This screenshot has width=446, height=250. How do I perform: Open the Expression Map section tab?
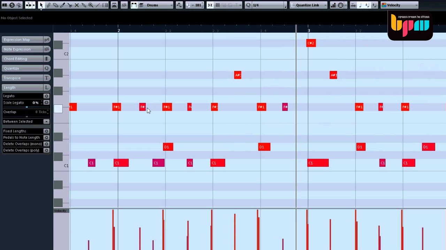(23, 40)
